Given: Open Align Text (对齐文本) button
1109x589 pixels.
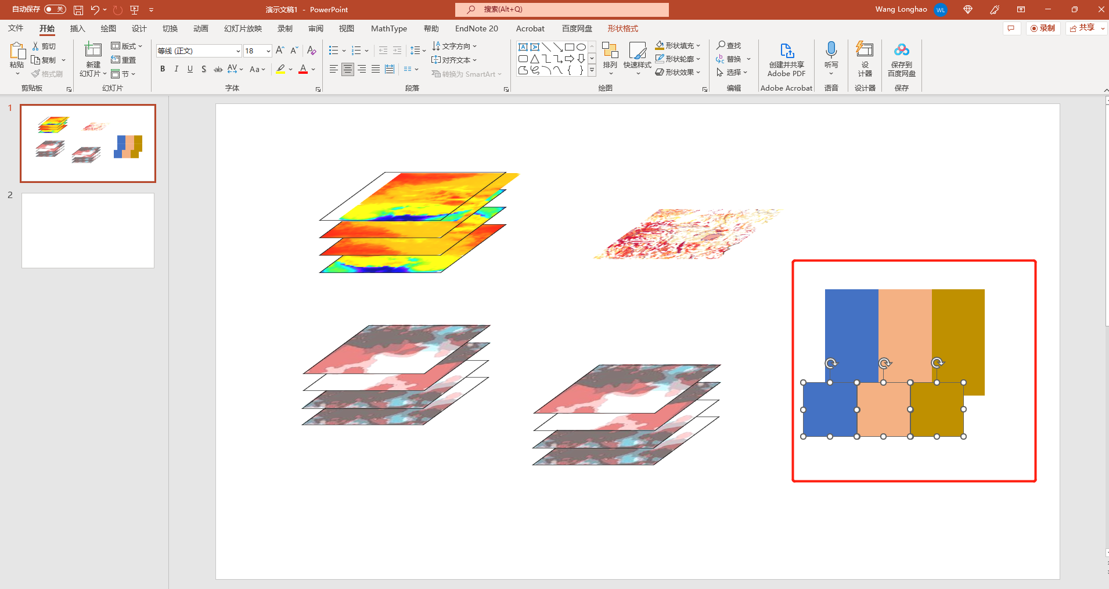Looking at the screenshot, I should pyautogui.click(x=455, y=60).
